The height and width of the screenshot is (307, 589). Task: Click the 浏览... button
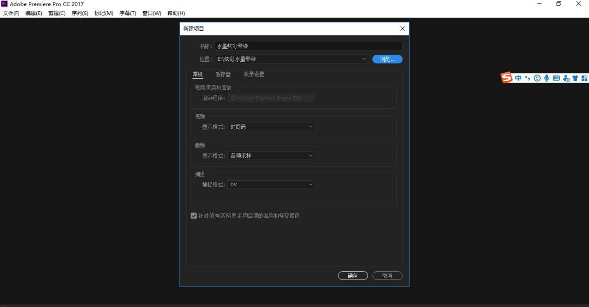pyautogui.click(x=387, y=59)
